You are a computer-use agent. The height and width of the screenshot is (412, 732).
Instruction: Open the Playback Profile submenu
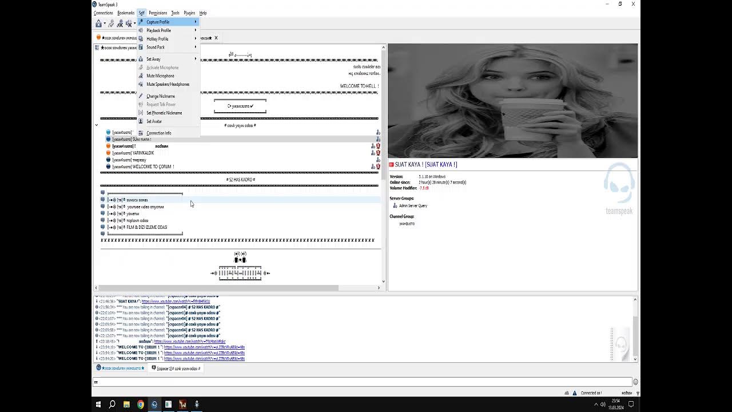point(168,30)
